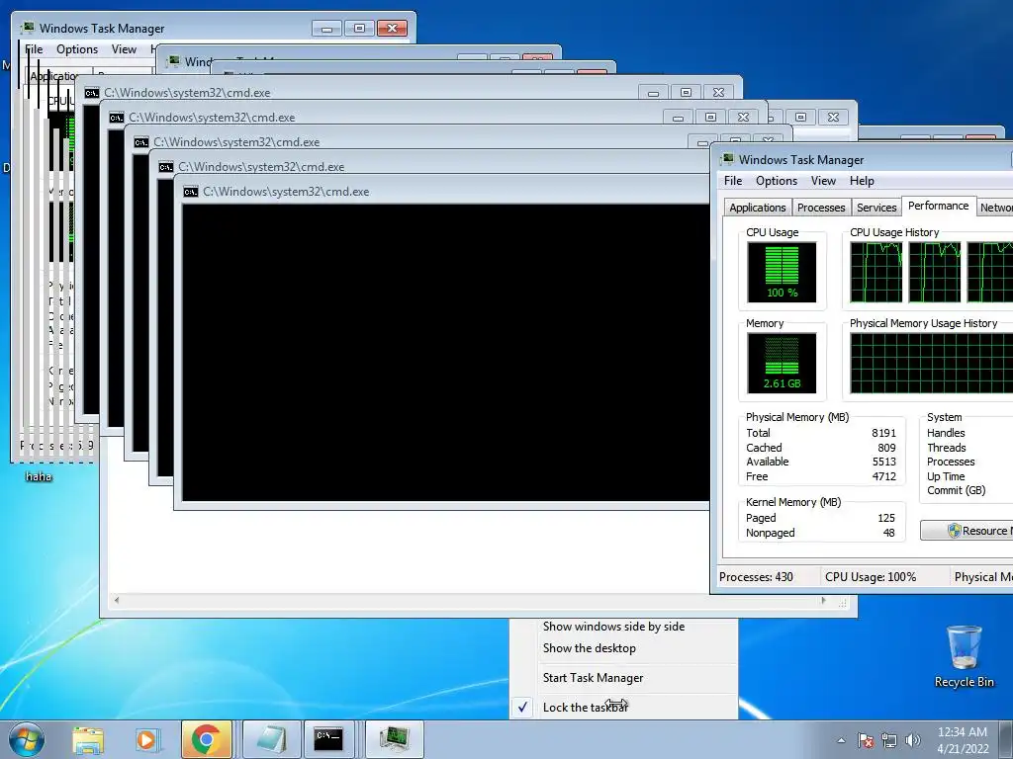The width and height of the screenshot is (1013, 759).
Task: Select the Performance tab
Action: tap(938, 206)
